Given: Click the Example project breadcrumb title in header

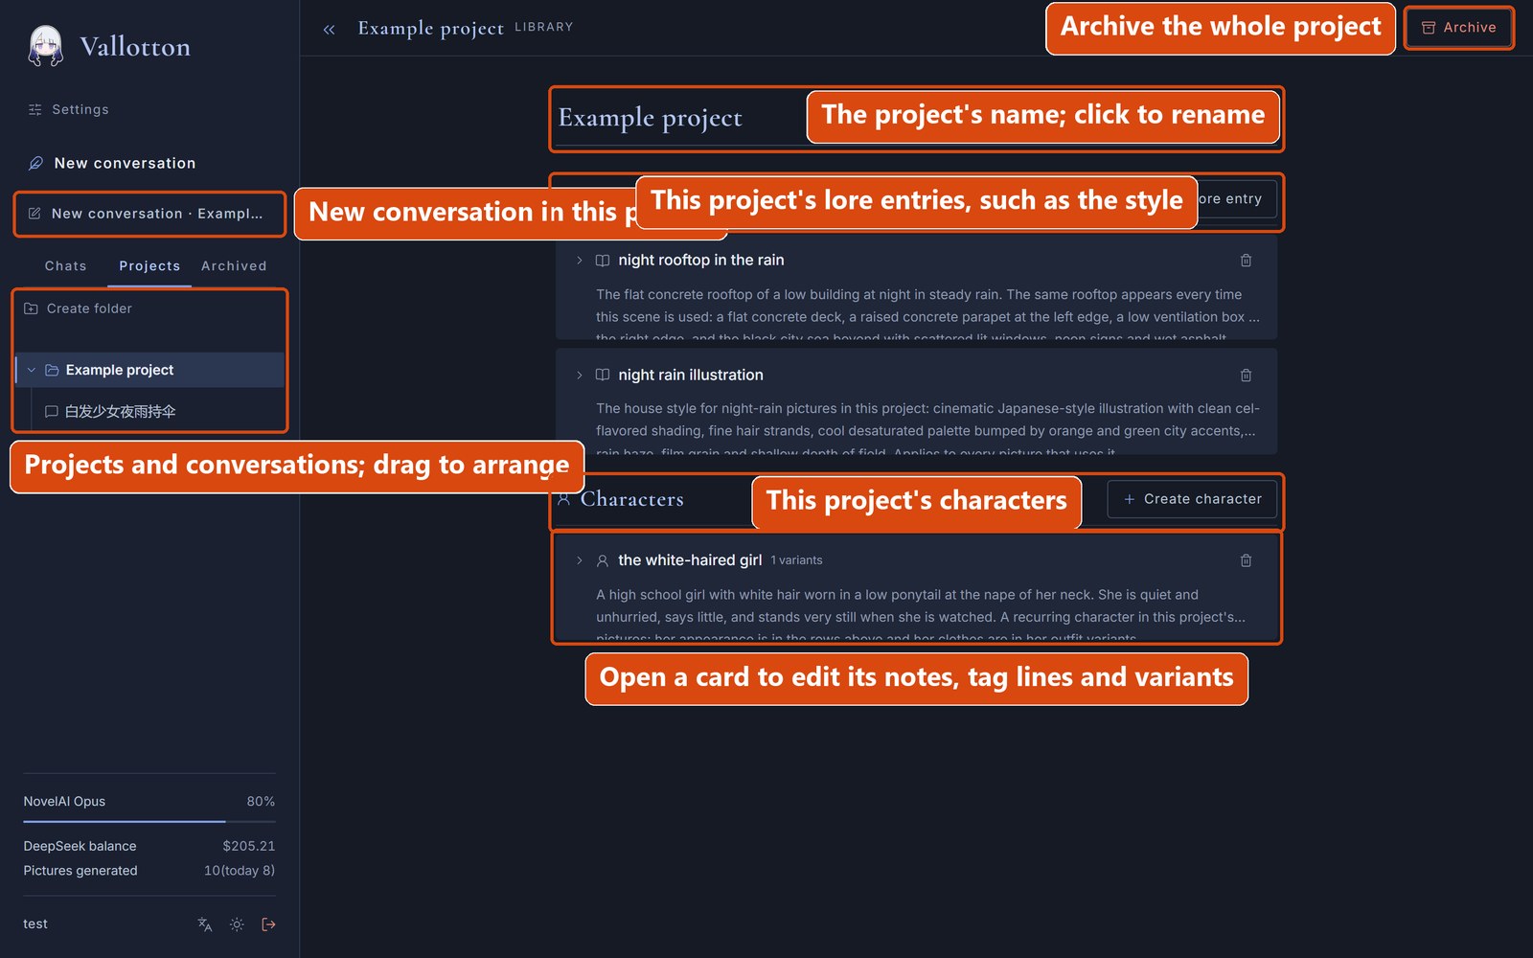Looking at the screenshot, I should (x=430, y=28).
